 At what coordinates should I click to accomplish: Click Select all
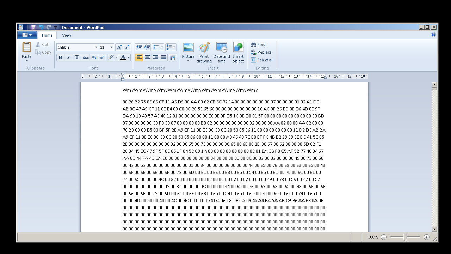pos(262,60)
